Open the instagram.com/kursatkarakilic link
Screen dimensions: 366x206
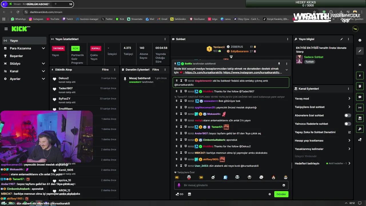tap(252, 73)
